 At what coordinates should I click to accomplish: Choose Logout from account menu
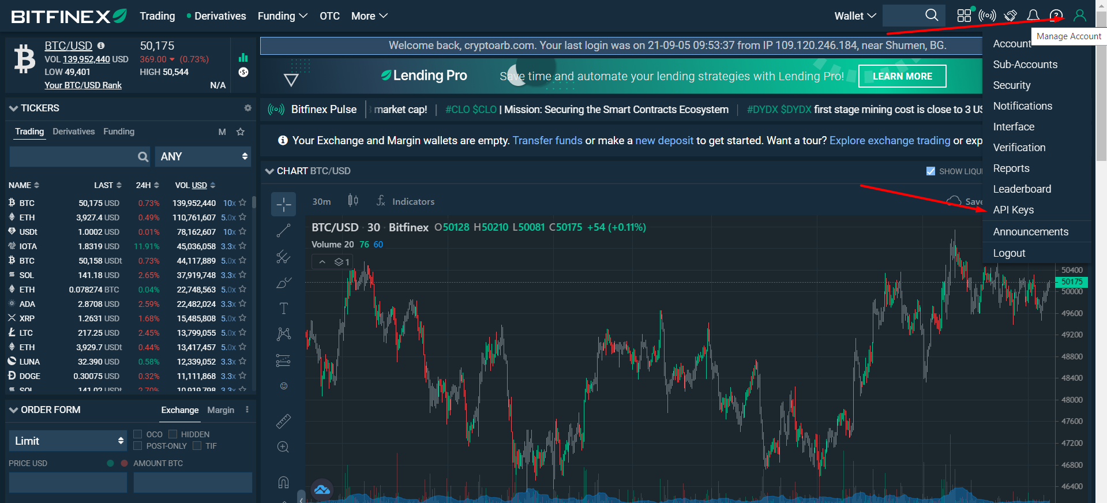point(1009,253)
